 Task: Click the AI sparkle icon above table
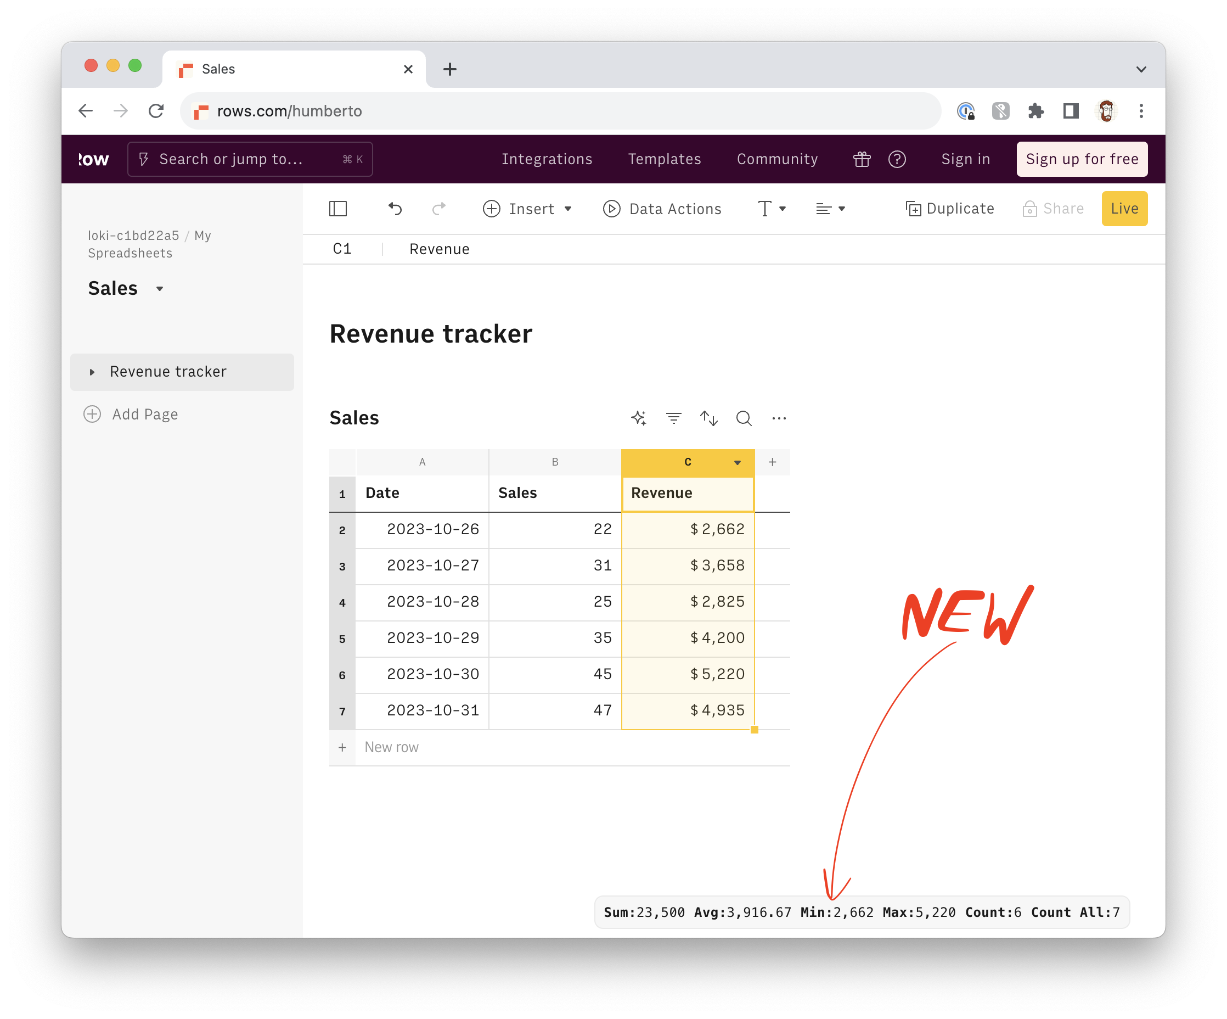click(639, 418)
